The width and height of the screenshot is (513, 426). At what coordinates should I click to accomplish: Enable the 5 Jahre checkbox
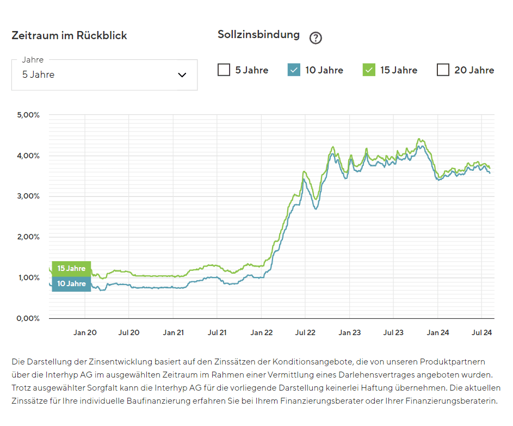[224, 70]
